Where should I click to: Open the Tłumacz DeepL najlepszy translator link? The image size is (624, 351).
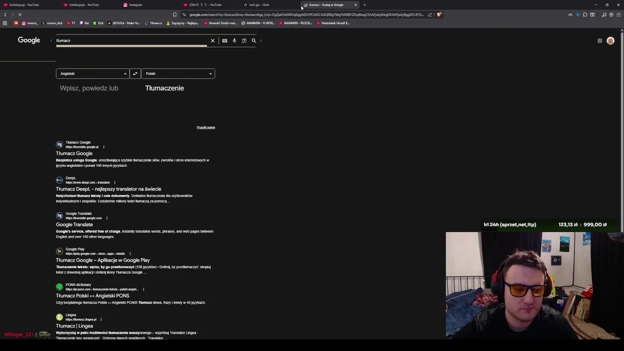108,189
